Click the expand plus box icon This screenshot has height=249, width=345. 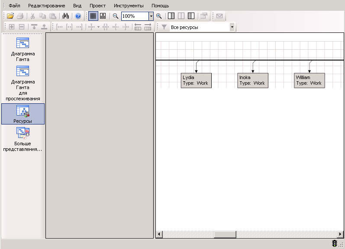[x=12, y=27]
